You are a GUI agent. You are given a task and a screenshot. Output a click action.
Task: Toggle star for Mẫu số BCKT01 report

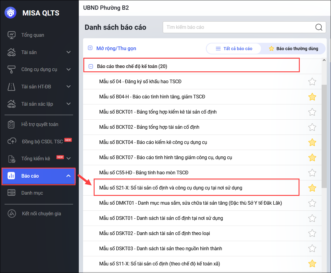pos(312,112)
